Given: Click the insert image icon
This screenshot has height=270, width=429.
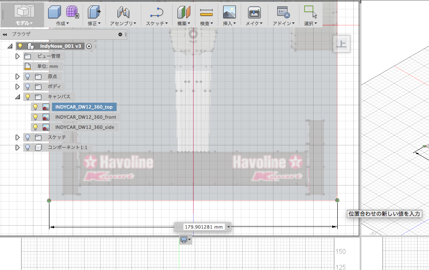Looking at the screenshot, I should coord(229,12).
